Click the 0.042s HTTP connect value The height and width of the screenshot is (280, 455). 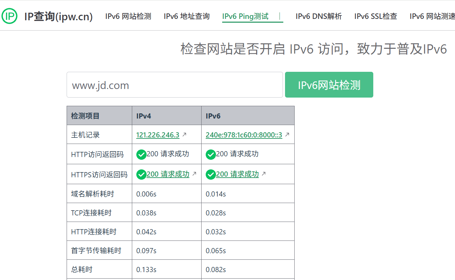click(x=146, y=232)
